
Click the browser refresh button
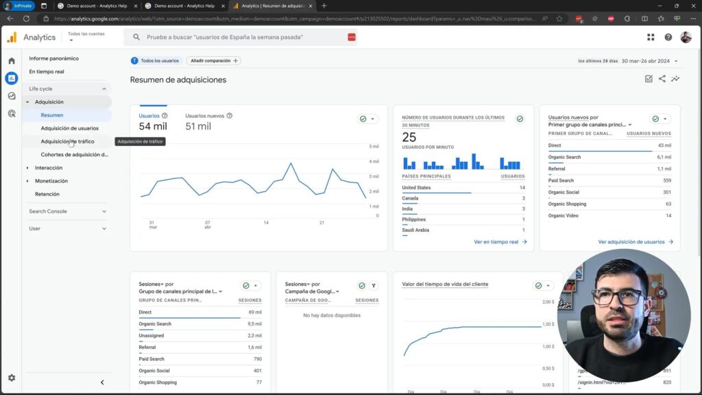tap(27, 19)
